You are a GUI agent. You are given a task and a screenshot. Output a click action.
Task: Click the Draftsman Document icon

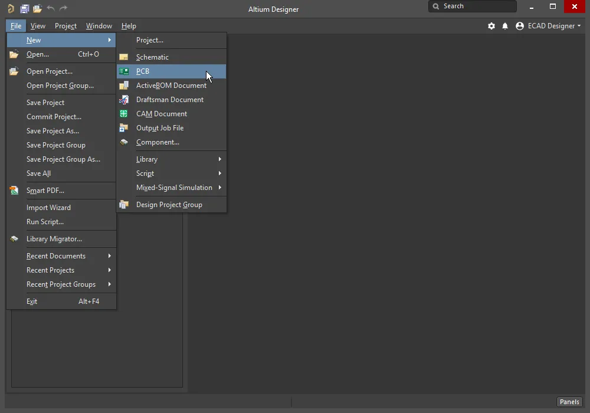click(x=124, y=100)
